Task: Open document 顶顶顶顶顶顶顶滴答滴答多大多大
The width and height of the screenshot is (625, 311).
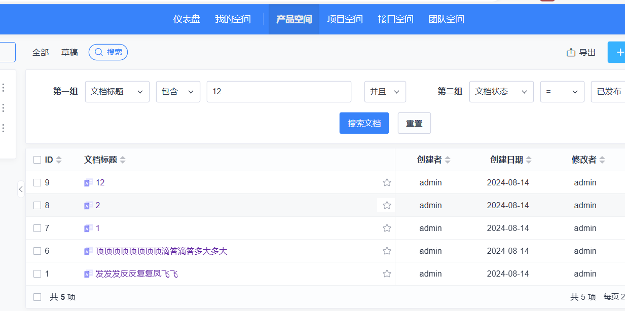Action: (x=161, y=251)
